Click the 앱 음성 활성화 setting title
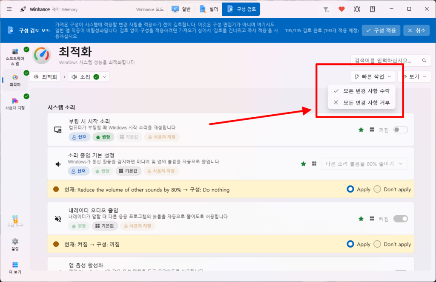 [x=86, y=265]
